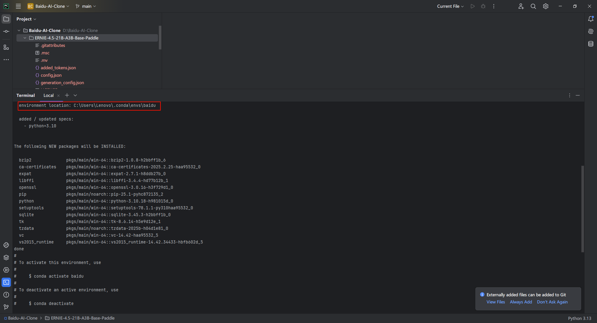Open Python Packages tool window
597x323 pixels.
pos(6,257)
